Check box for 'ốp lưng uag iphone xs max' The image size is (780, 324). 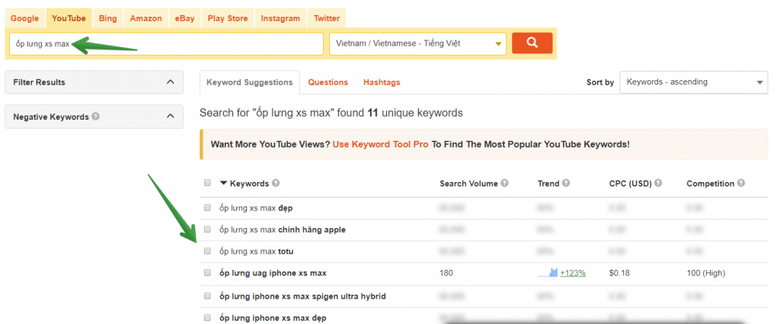point(207,273)
